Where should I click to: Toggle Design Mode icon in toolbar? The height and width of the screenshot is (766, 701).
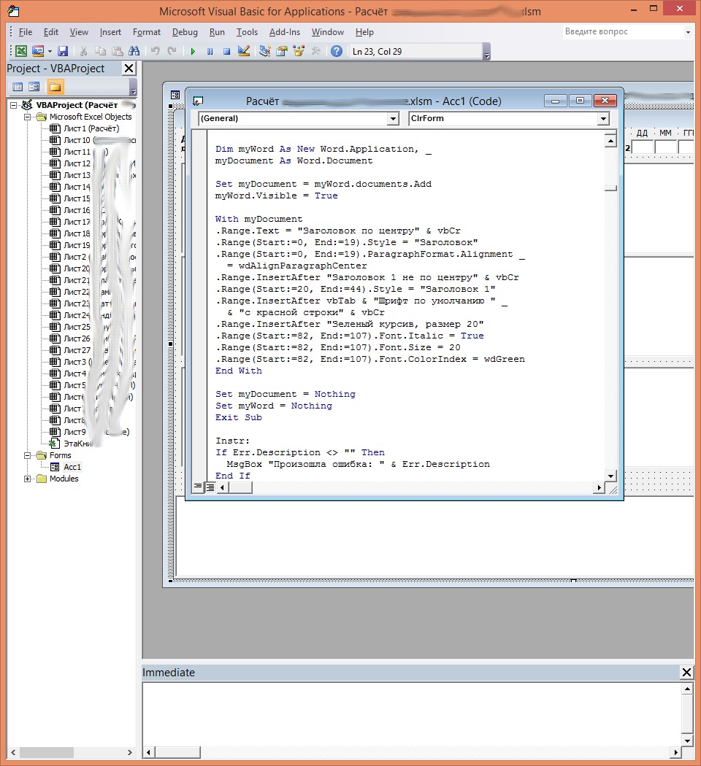[244, 51]
